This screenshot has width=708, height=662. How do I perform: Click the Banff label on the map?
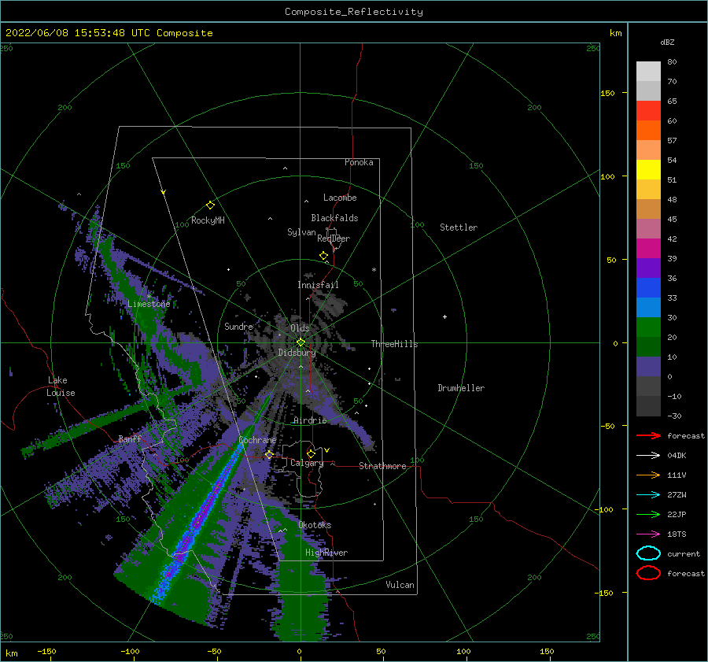130,438
